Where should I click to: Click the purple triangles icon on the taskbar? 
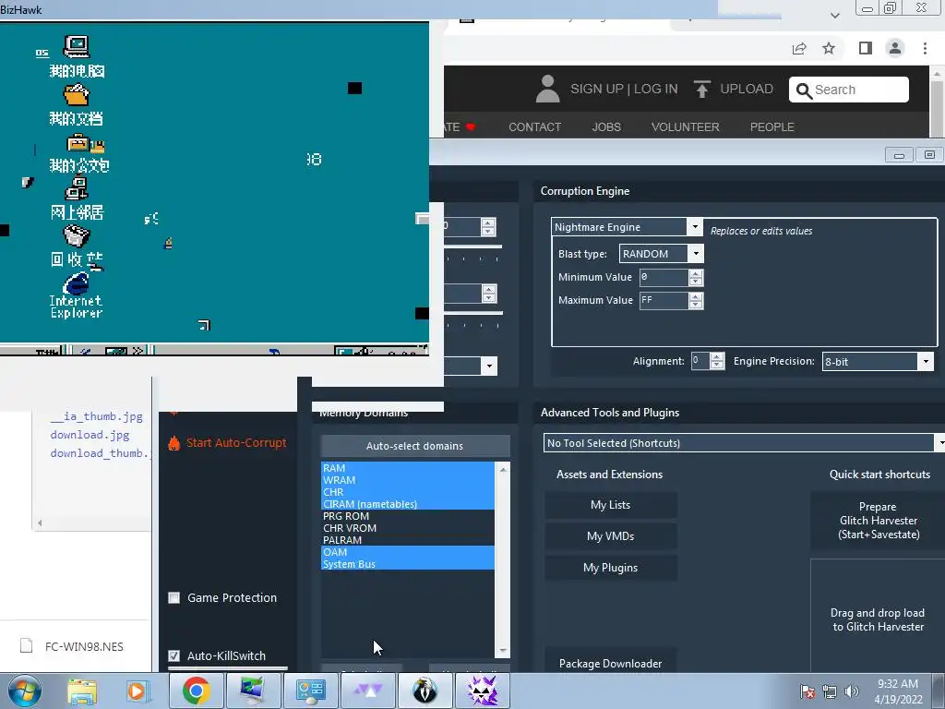367,691
